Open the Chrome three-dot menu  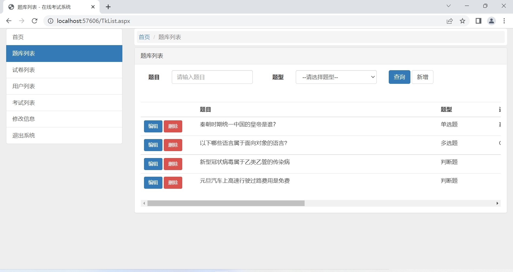click(x=504, y=21)
